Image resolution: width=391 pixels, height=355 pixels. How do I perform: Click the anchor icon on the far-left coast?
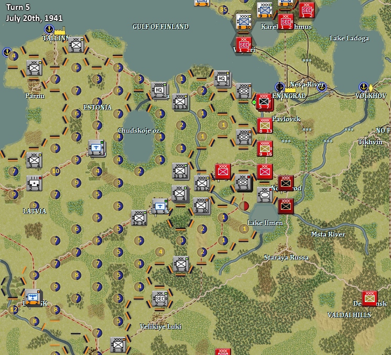[x=6, y=52]
